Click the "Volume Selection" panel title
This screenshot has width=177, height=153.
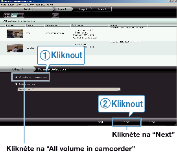click(x=52, y=69)
